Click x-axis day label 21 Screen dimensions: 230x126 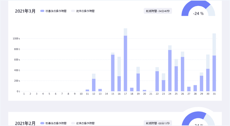coord(151,94)
